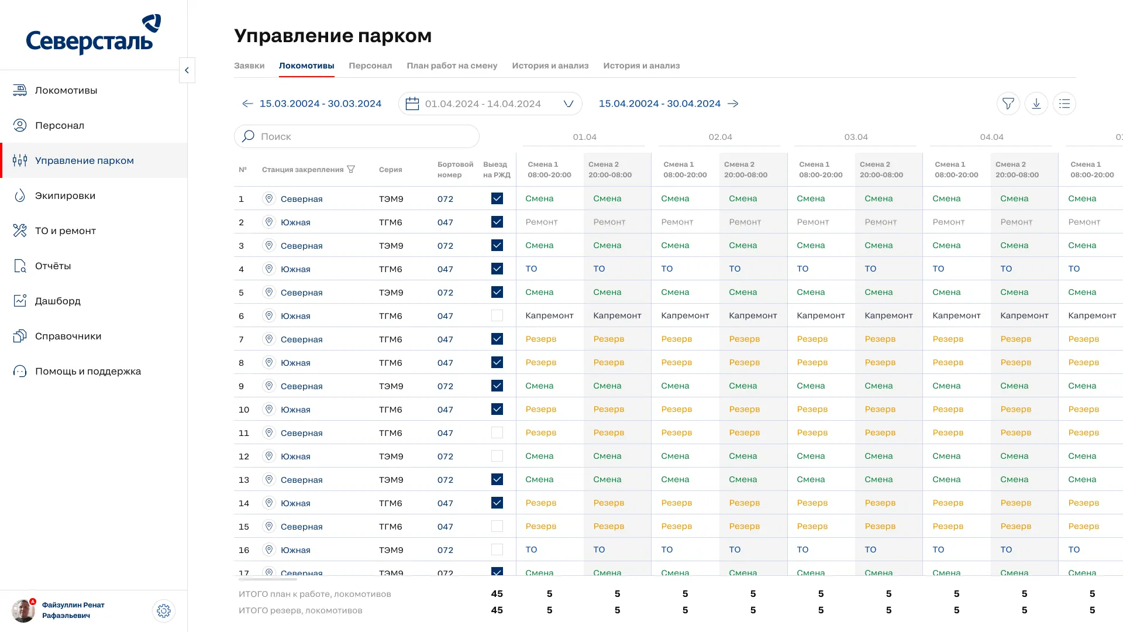Open the Отчёты report icon
Screen dimensions: 1123x632
(20, 266)
